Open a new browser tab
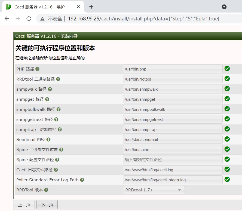 tap(91, 7)
